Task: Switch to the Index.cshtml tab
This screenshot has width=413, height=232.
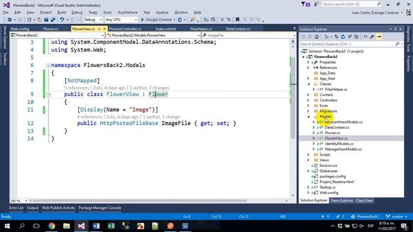Action: pyautogui.click(x=165, y=29)
